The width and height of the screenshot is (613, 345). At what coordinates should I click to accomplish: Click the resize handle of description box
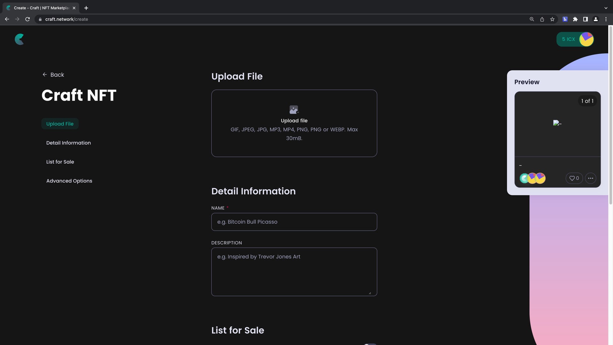point(370,293)
